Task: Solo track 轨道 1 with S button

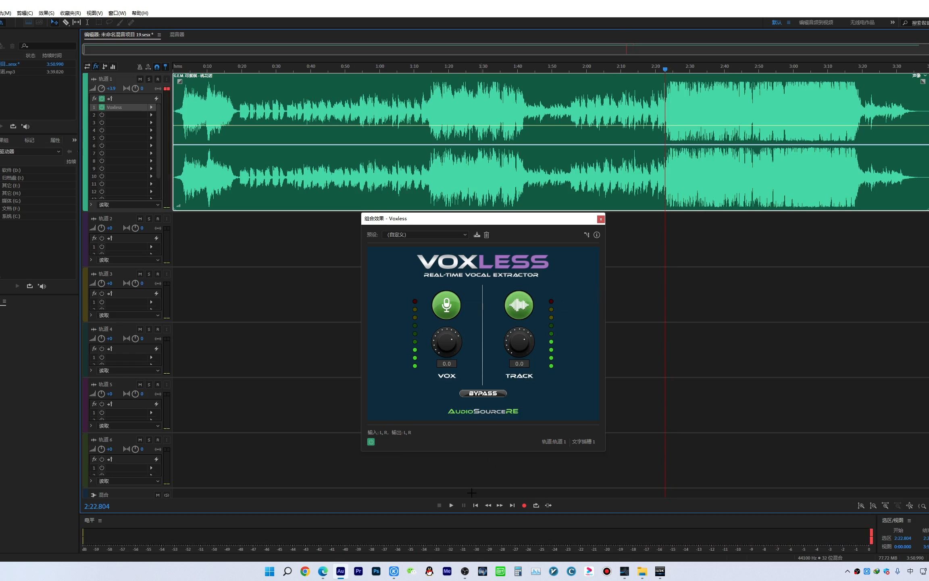Action: click(x=149, y=79)
